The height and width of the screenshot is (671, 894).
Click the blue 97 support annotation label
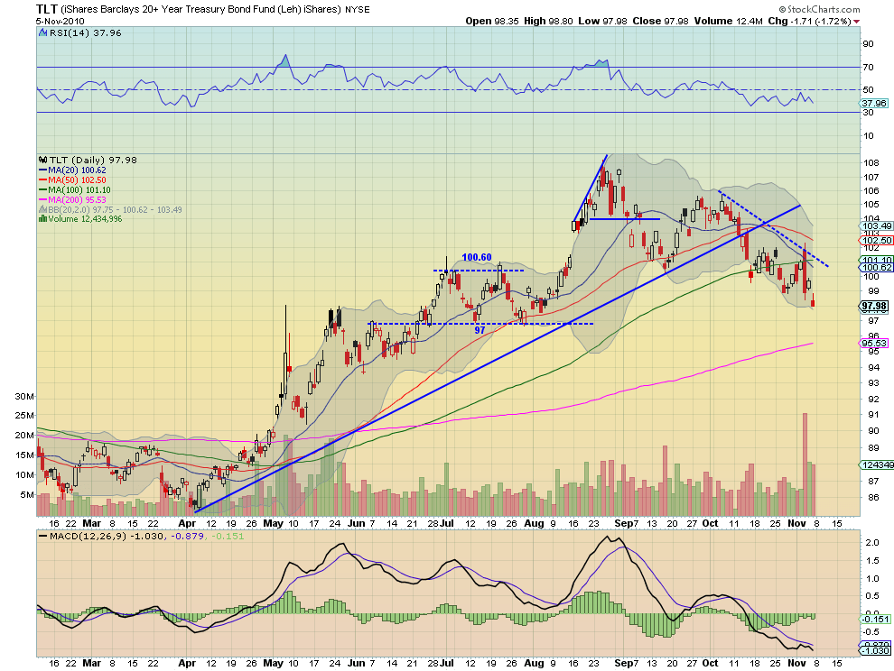(x=480, y=330)
